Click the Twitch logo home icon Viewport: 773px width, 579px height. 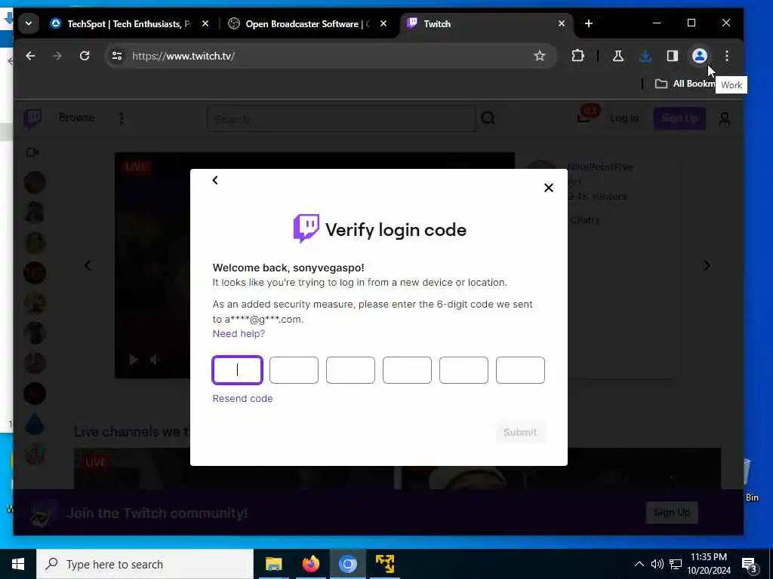32,118
